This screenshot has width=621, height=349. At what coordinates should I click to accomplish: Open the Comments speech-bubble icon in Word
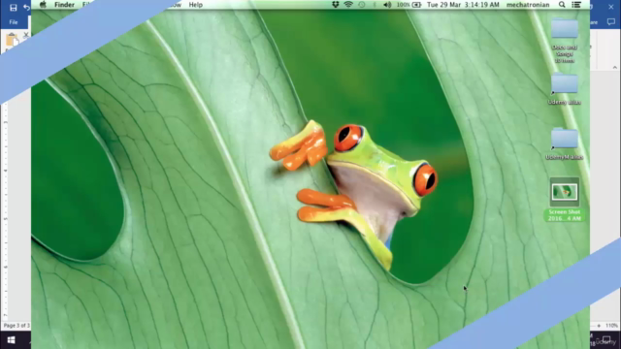[x=611, y=22]
